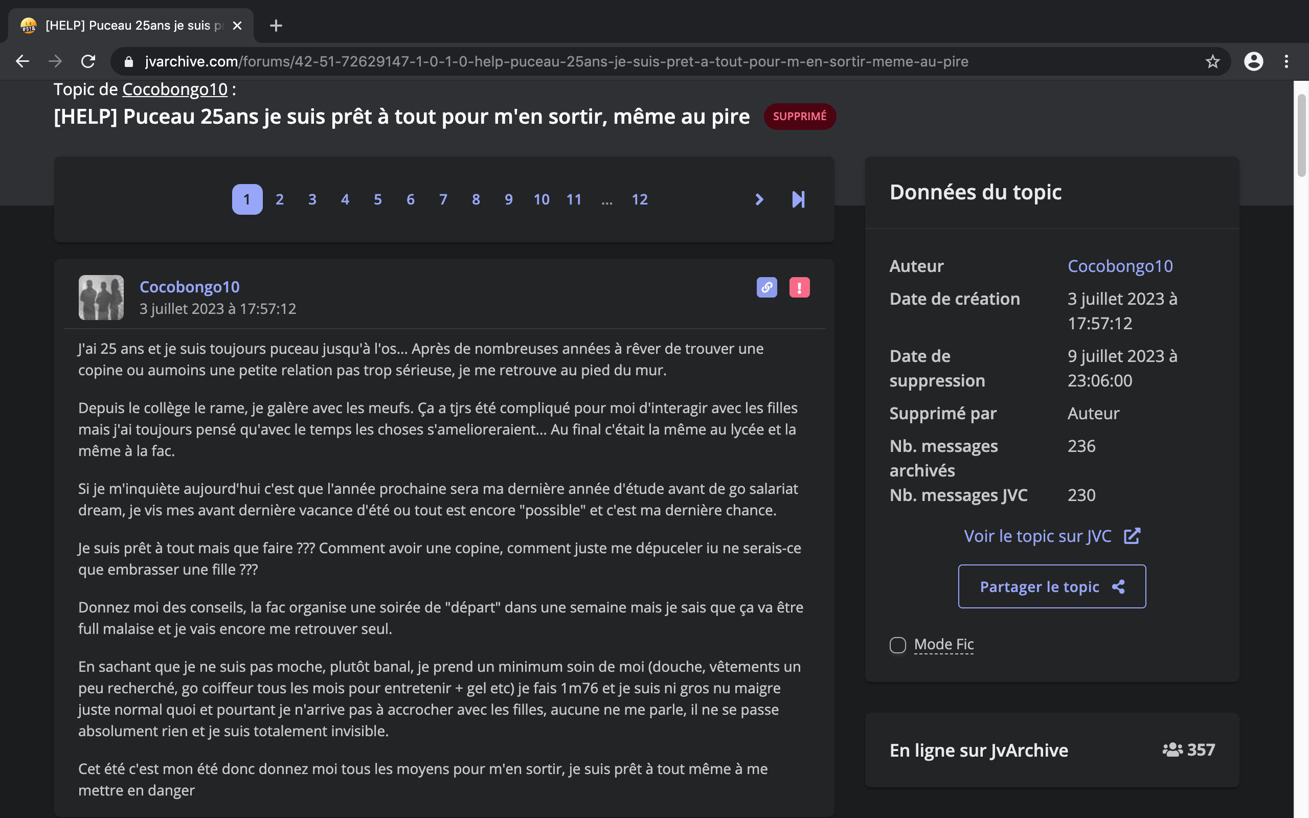Screen dimensions: 1309x818
Task: Go to page 12 of the topic
Action: [x=639, y=199]
